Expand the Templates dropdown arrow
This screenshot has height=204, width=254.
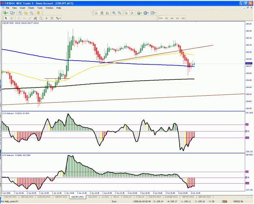(x=155, y=13)
